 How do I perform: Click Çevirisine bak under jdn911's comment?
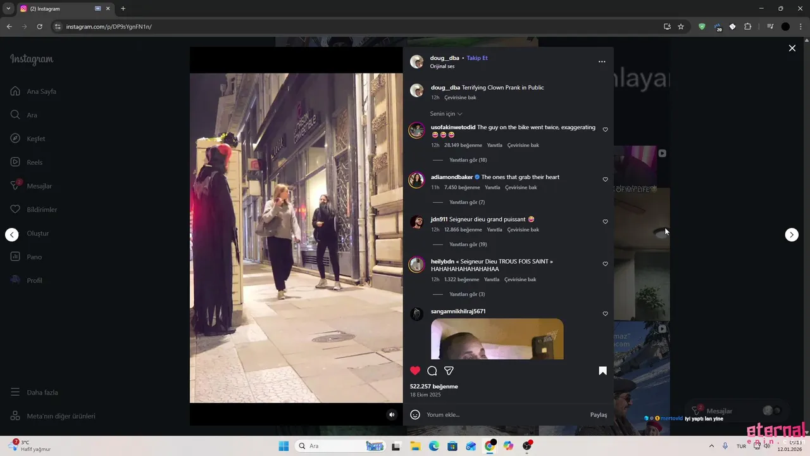point(523,230)
